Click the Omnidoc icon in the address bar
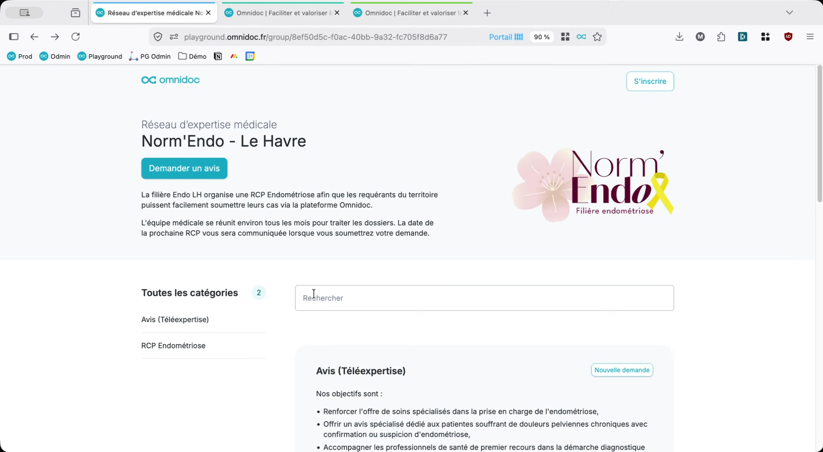 point(581,37)
